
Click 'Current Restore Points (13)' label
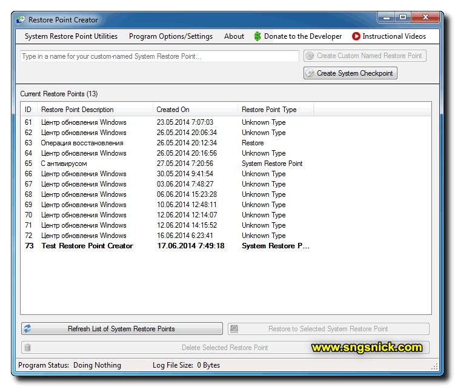59,94
